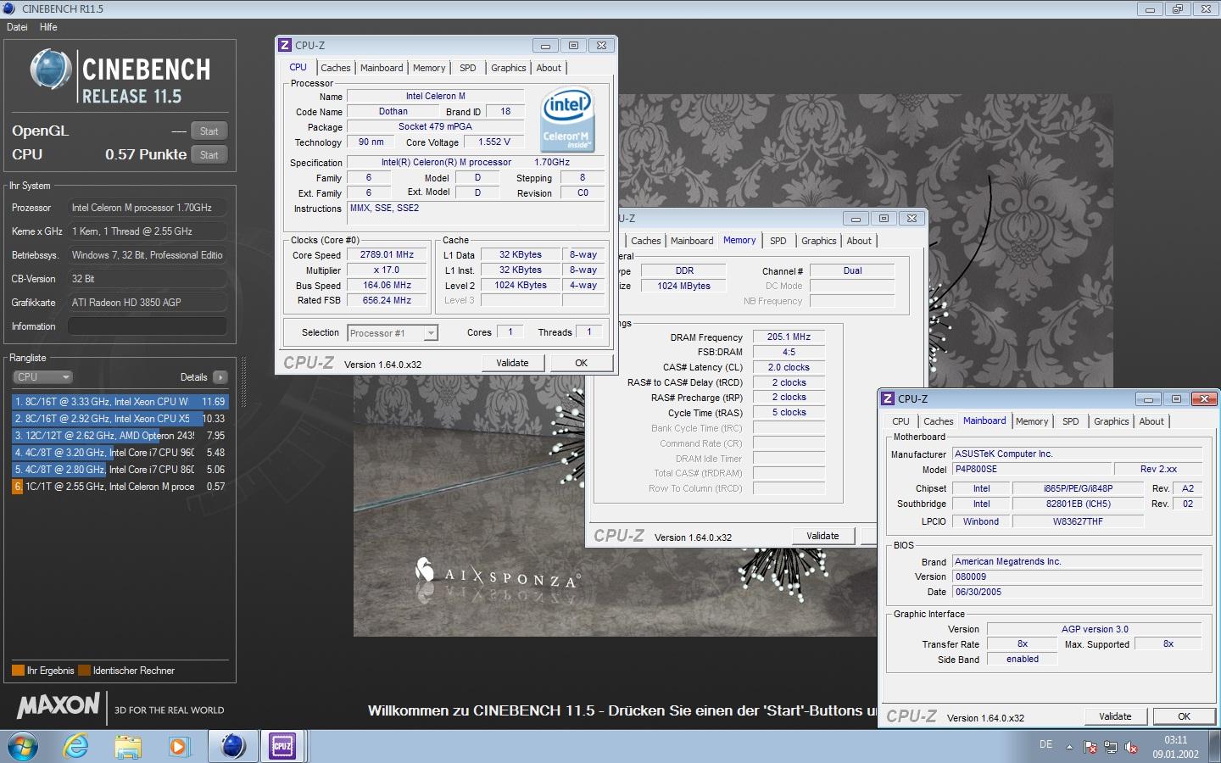
Task: Click the CPU-Z Mainboard window title icon
Action: 889,398
